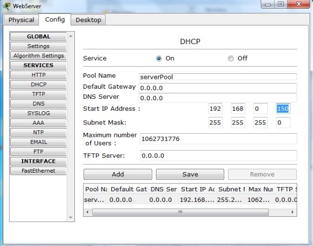Viewport: 313px width, 246px height.
Task: Switch to the Physical tab
Action: pyautogui.click(x=22, y=20)
